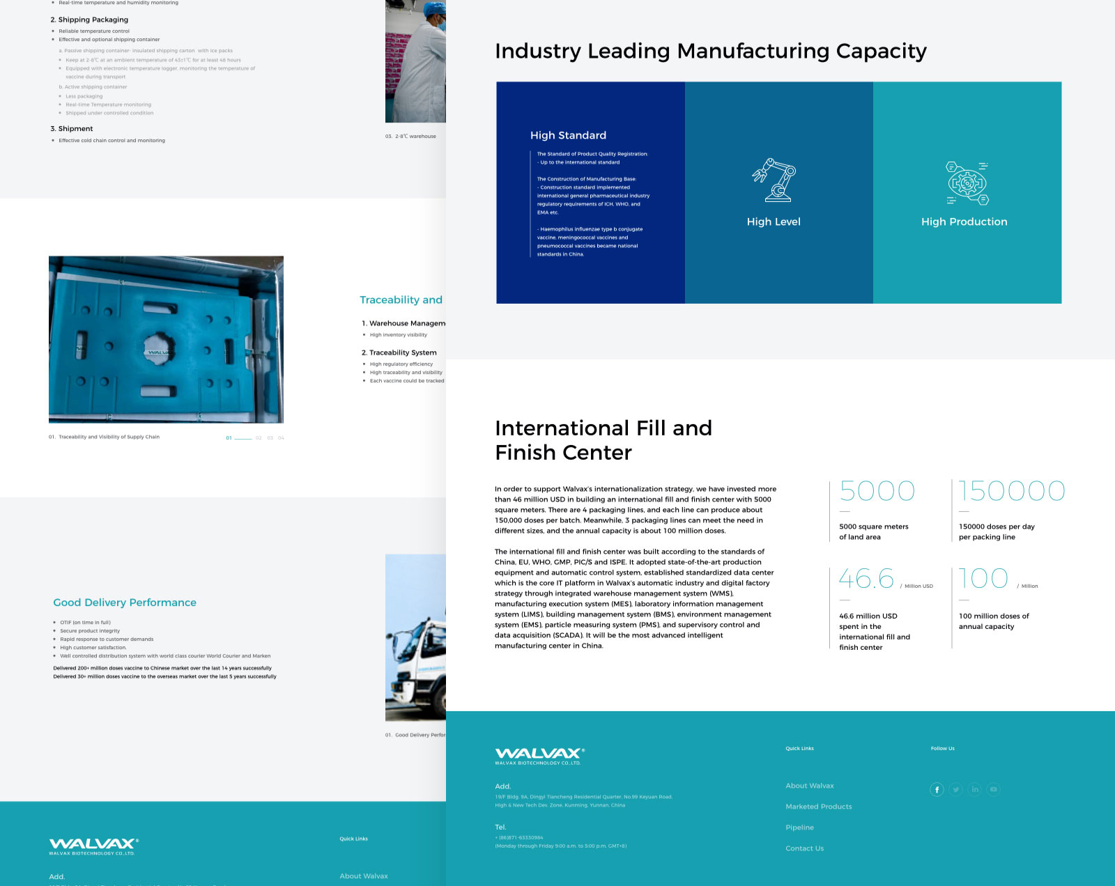Click the 'Traceability and' heading
Image resolution: width=1115 pixels, height=886 pixels.
pyautogui.click(x=401, y=300)
